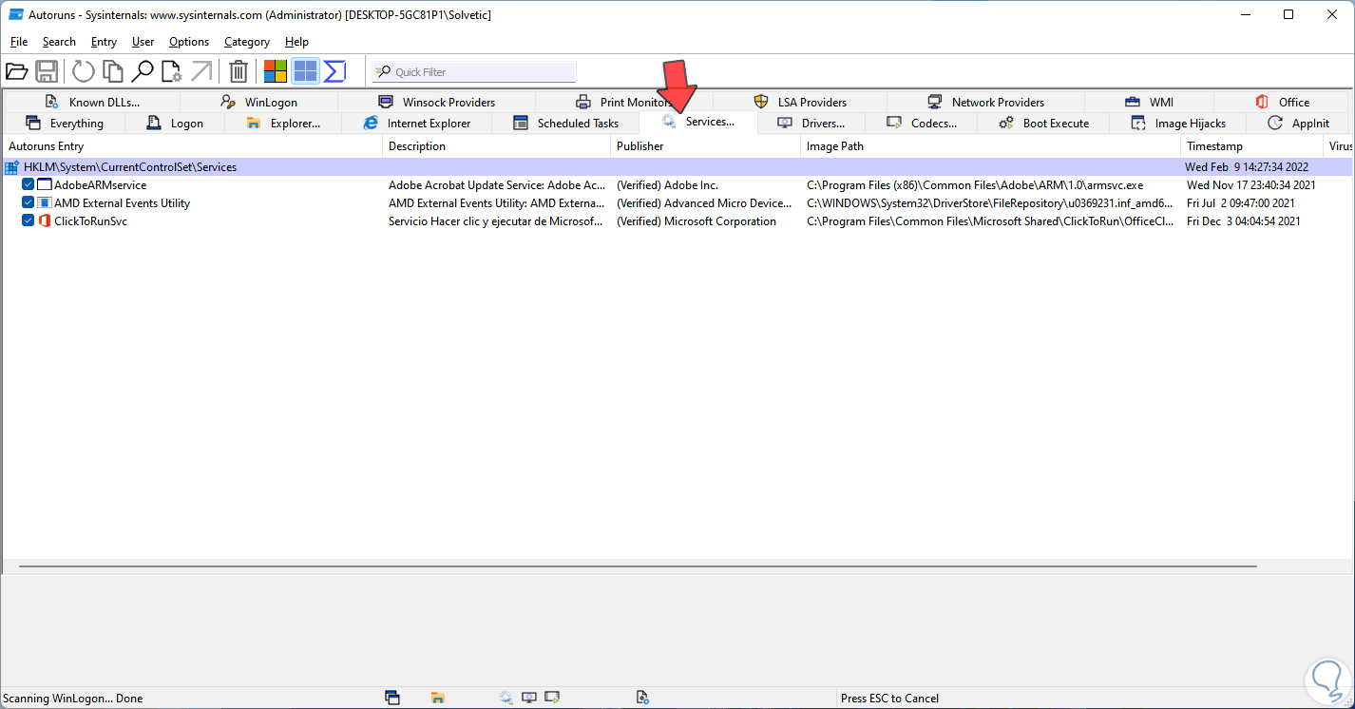Open the File menu
The width and height of the screenshot is (1355, 709).
19,42
